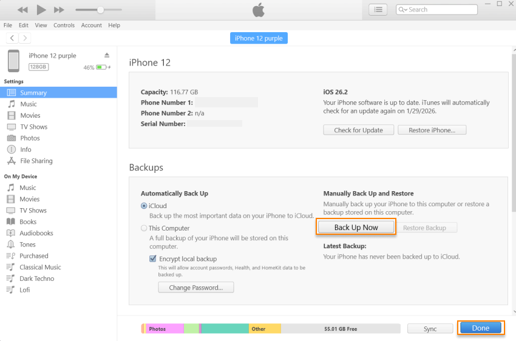The width and height of the screenshot is (516, 341).
Task: Click the teal storage bar segment
Action: (225, 328)
